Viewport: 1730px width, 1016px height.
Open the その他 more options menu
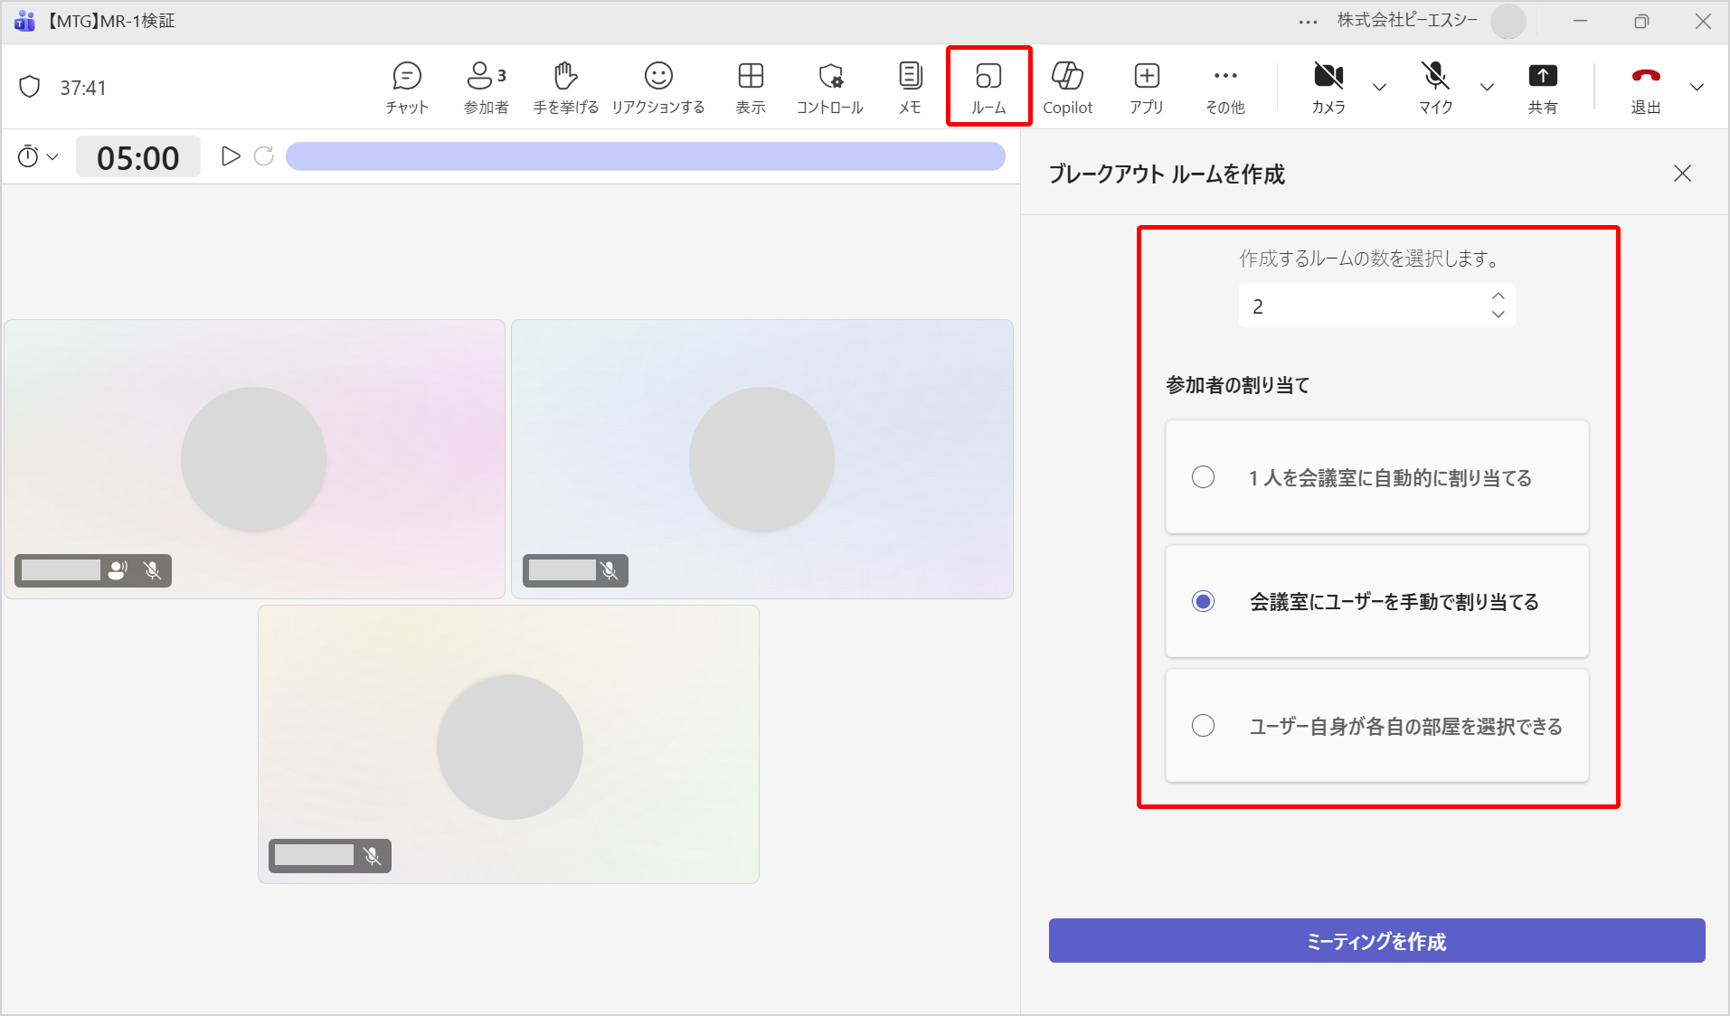pyautogui.click(x=1224, y=87)
